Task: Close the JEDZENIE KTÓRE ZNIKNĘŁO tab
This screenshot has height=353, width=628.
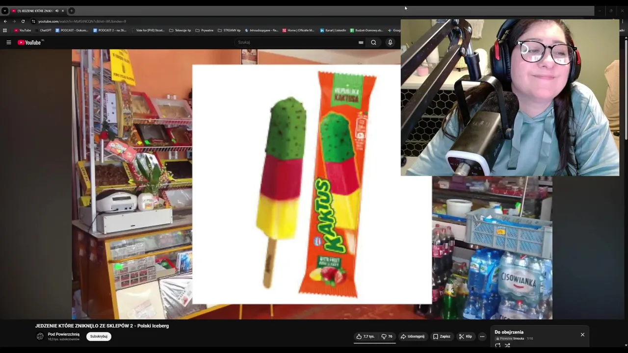Action: click(x=63, y=11)
